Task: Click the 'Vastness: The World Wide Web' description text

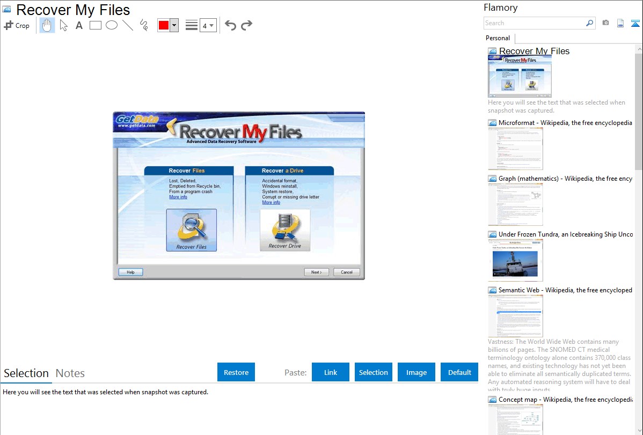Action: [x=559, y=365]
